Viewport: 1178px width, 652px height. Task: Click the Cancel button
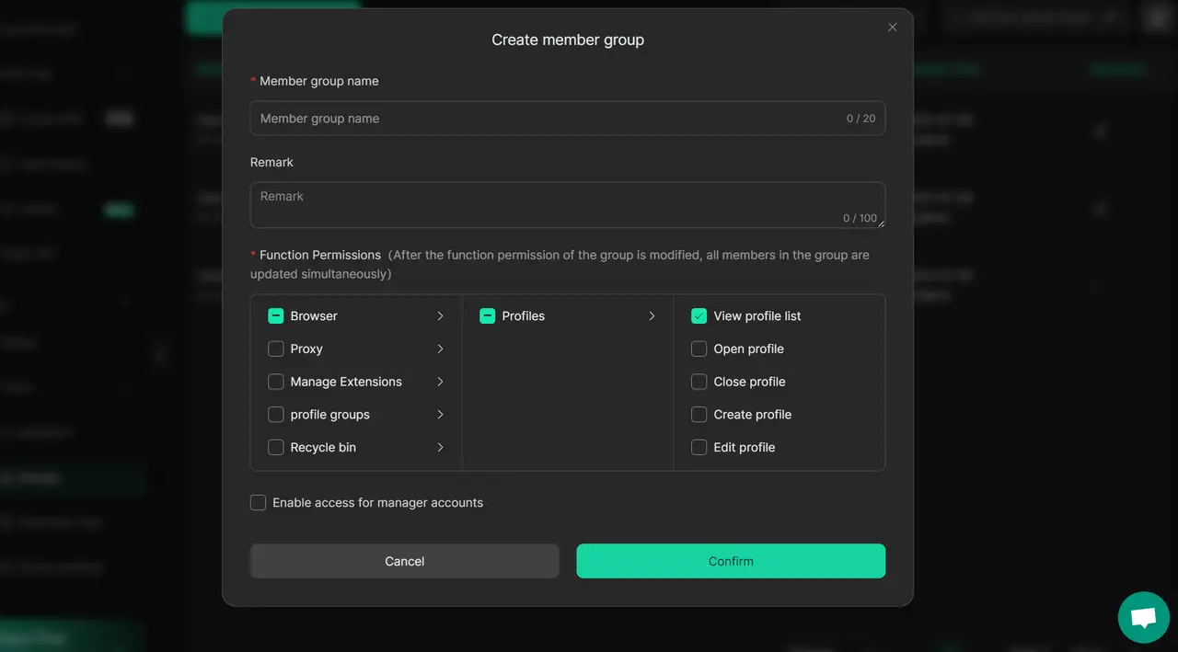click(x=404, y=561)
